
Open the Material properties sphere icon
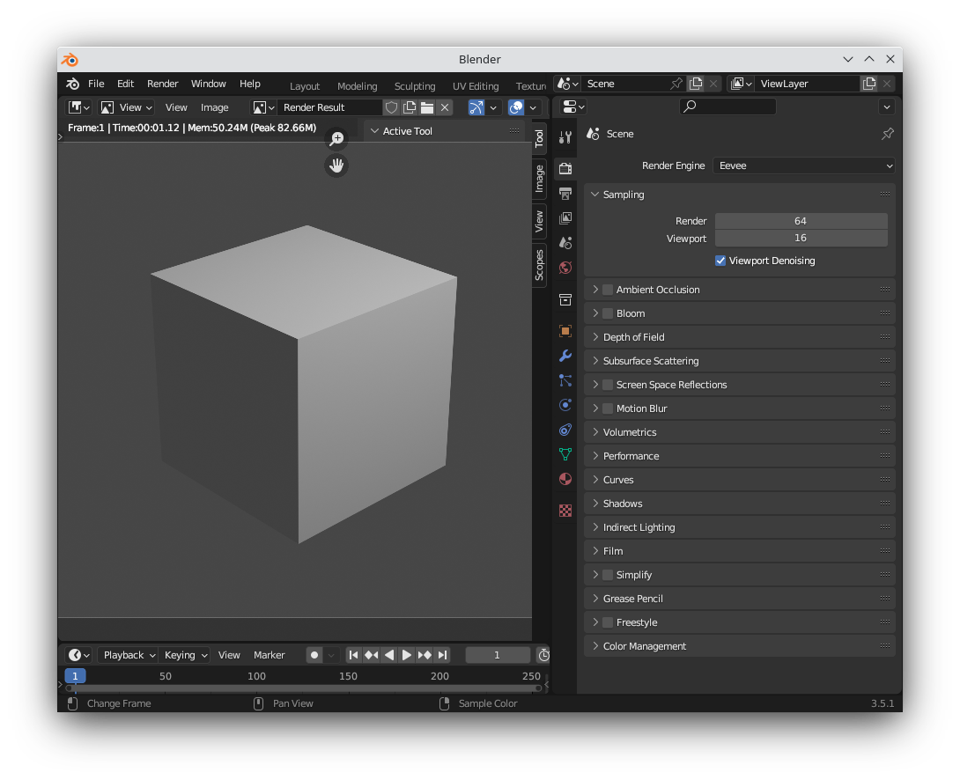565,479
